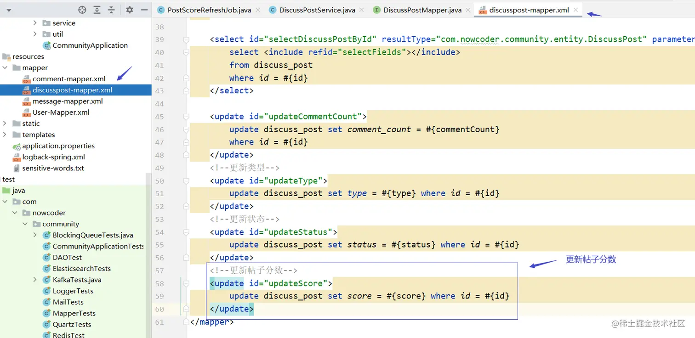Collapse the mapper folder
The image size is (695, 338).
pos(5,68)
